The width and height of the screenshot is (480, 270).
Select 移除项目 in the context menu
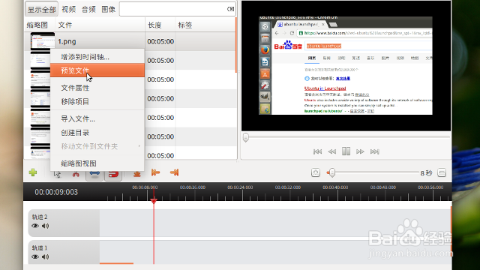(x=97, y=102)
